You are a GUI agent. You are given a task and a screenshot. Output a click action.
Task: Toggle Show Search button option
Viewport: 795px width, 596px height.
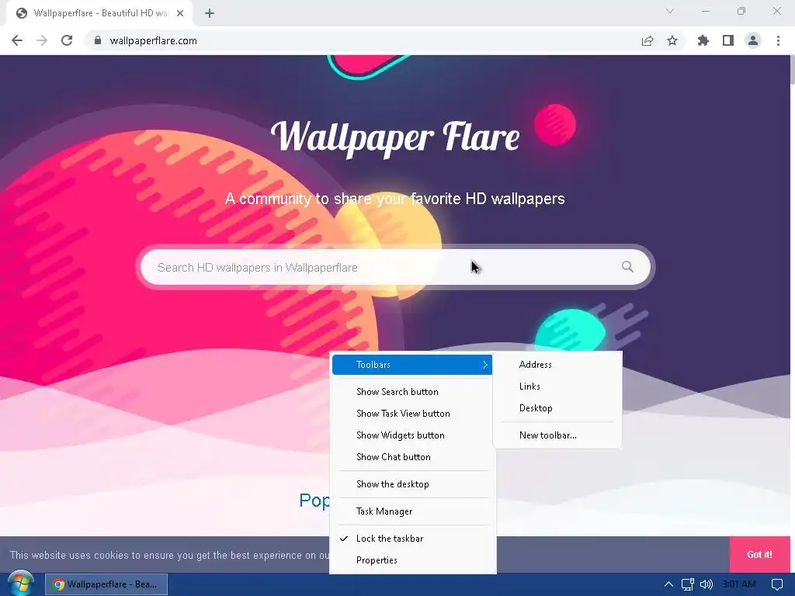[x=412, y=392]
